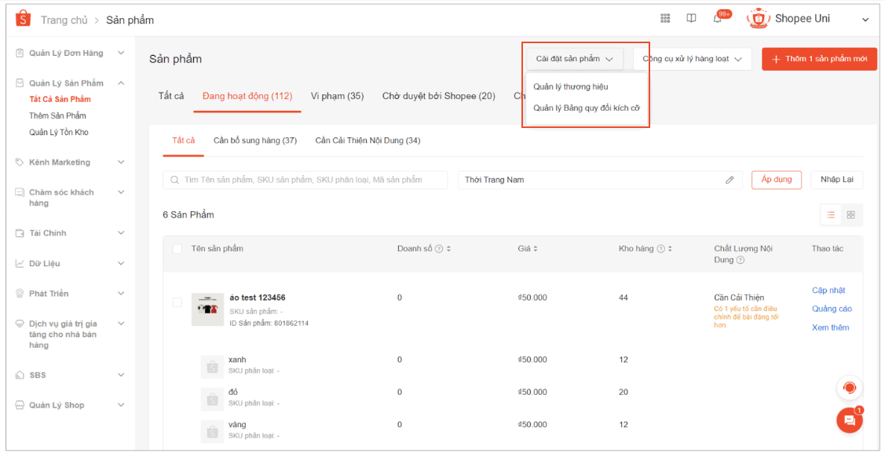Expand Tài Chính menu chevron
This screenshot has width=885, height=457.
(x=121, y=233)
